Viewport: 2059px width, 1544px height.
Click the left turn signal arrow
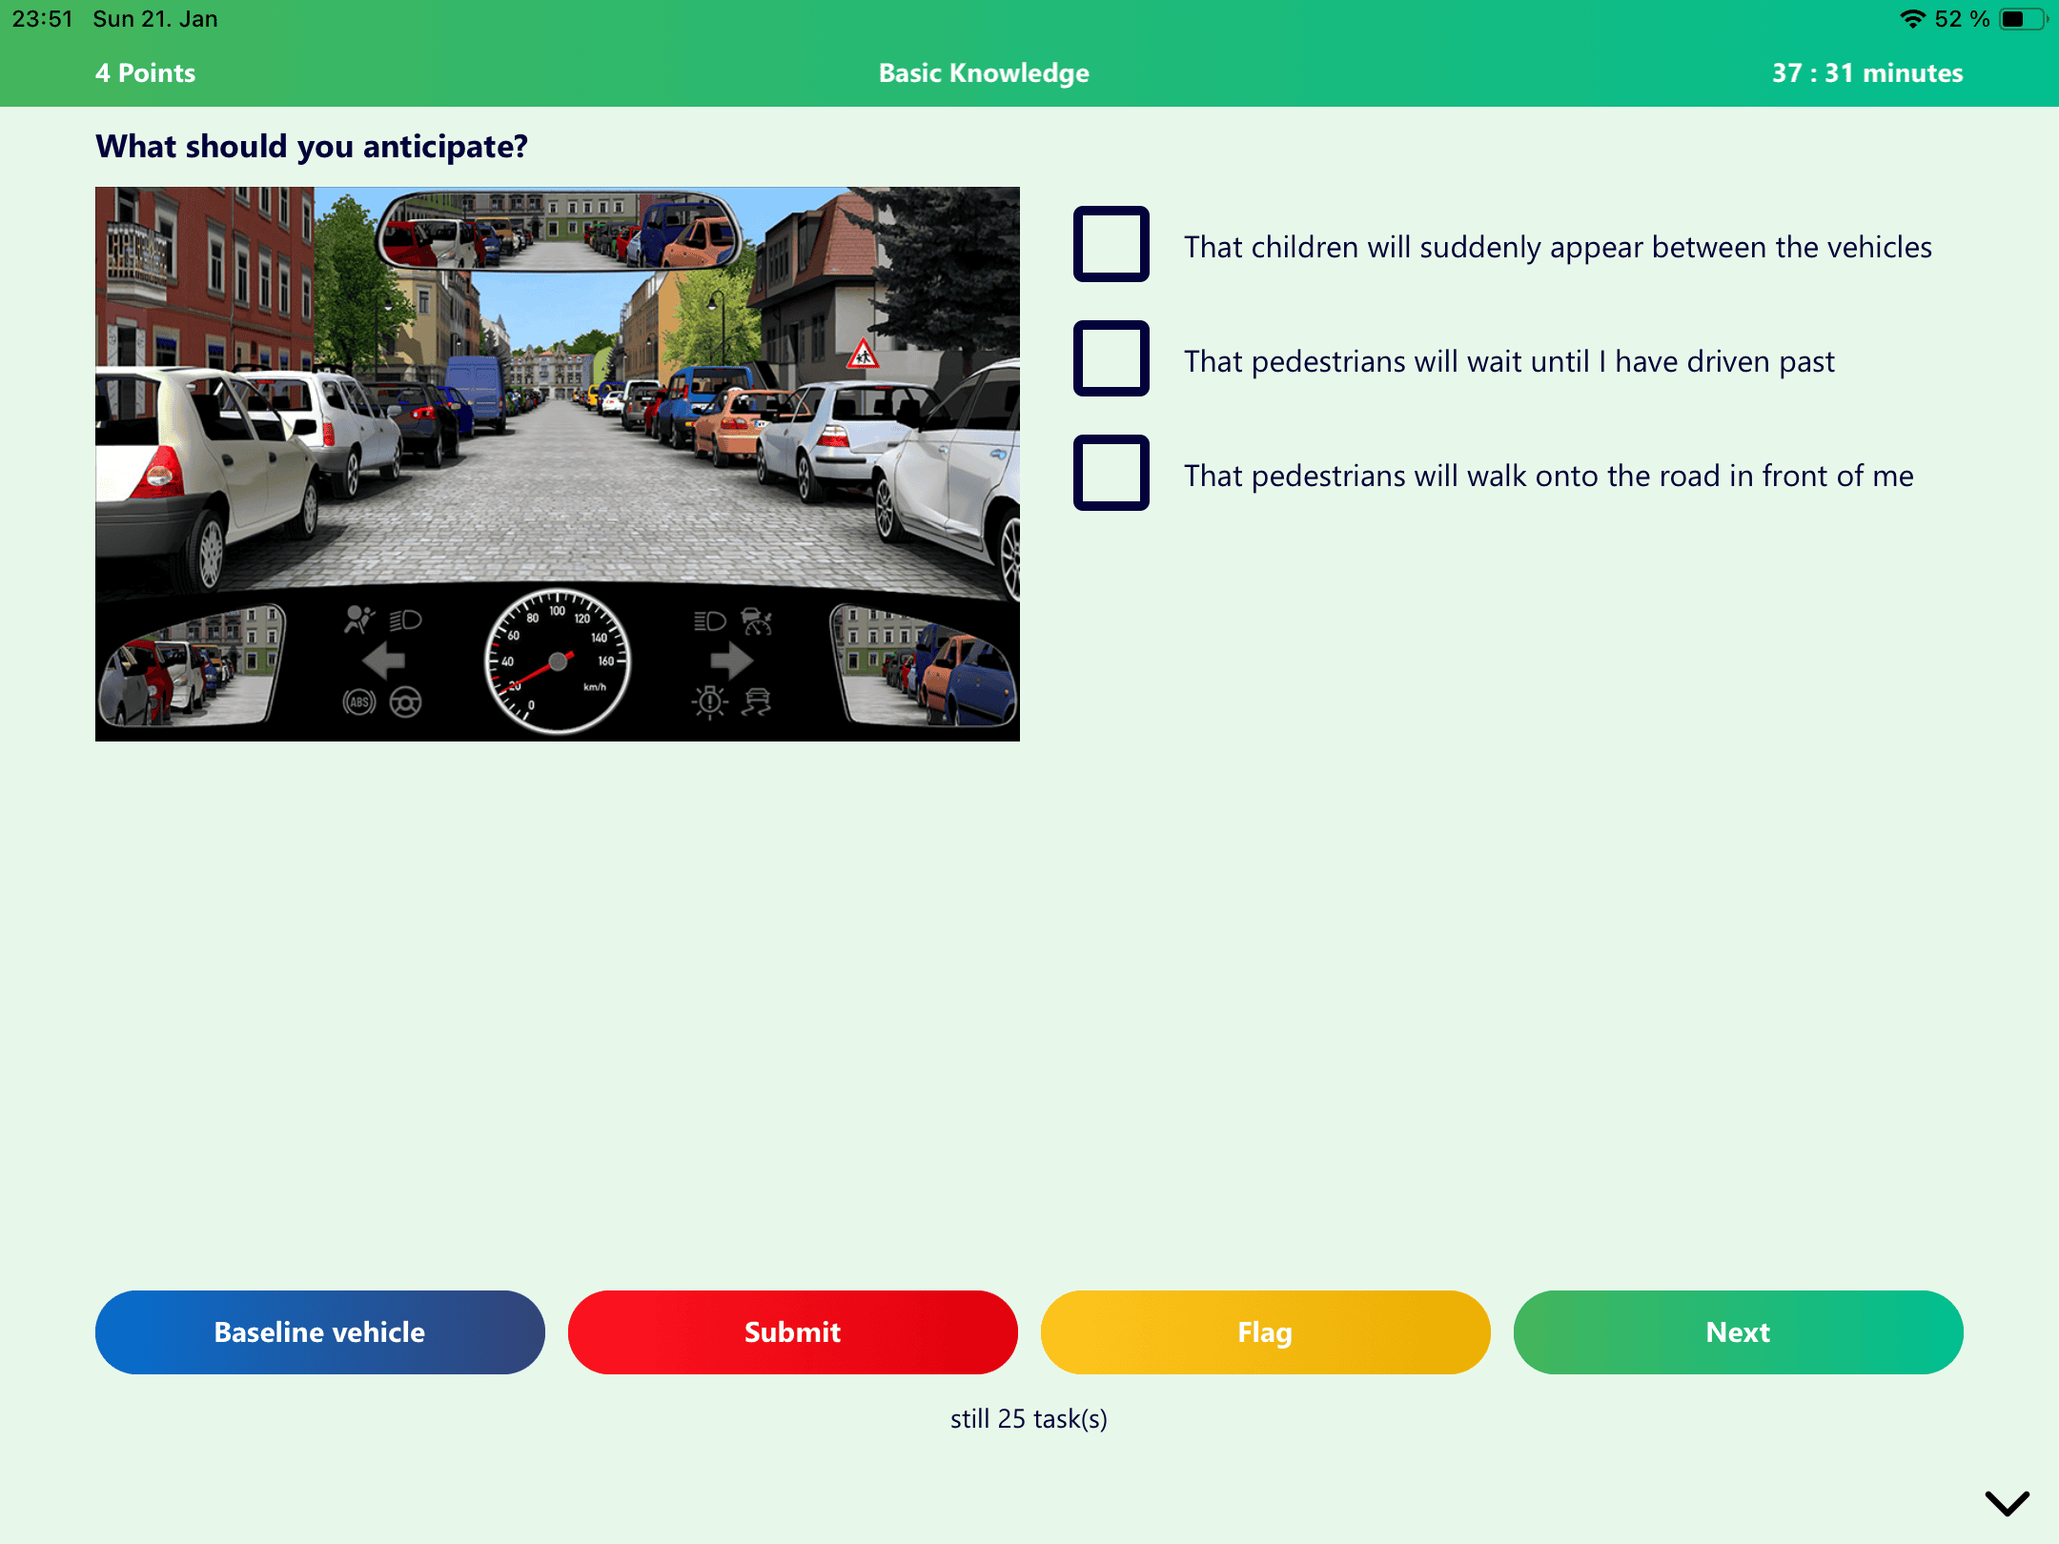click(x=384, y=660)
